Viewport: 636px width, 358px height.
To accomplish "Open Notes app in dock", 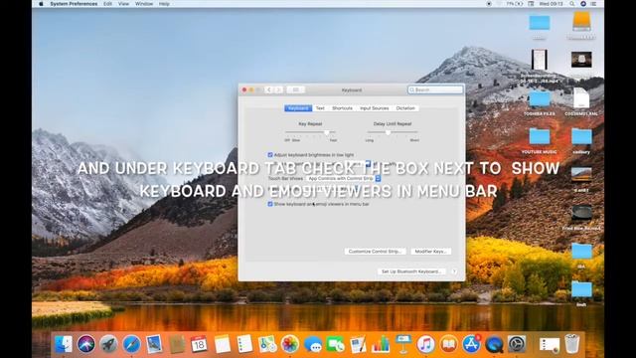I will (x=223, y=344).
